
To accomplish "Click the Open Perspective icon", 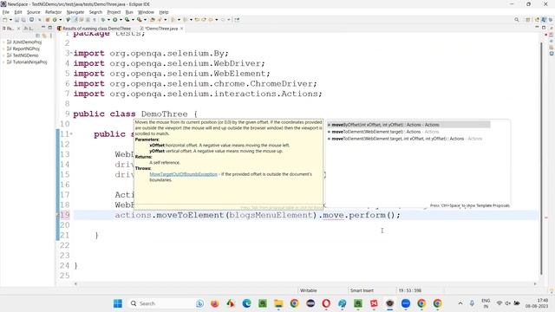I will click(528, 20).
